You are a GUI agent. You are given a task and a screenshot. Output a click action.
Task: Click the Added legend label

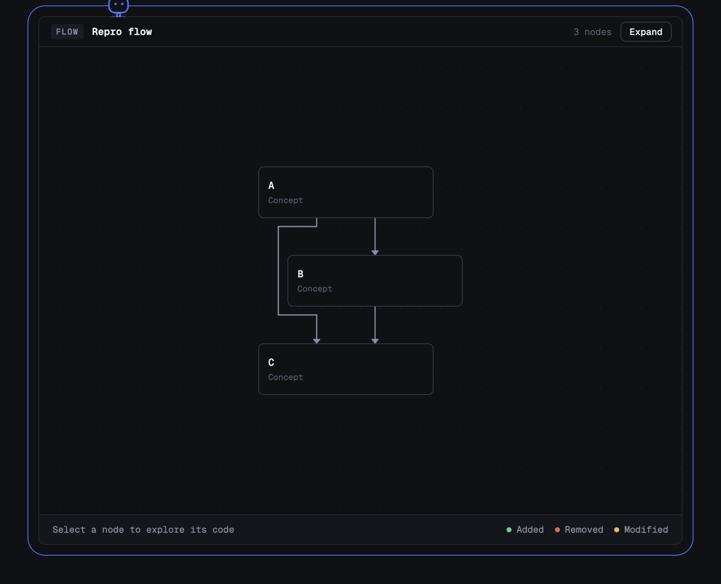(x=530, y=530)
